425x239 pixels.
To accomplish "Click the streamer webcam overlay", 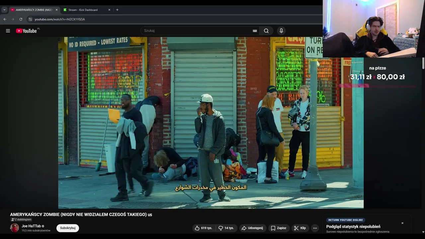I will pos(374,29).
